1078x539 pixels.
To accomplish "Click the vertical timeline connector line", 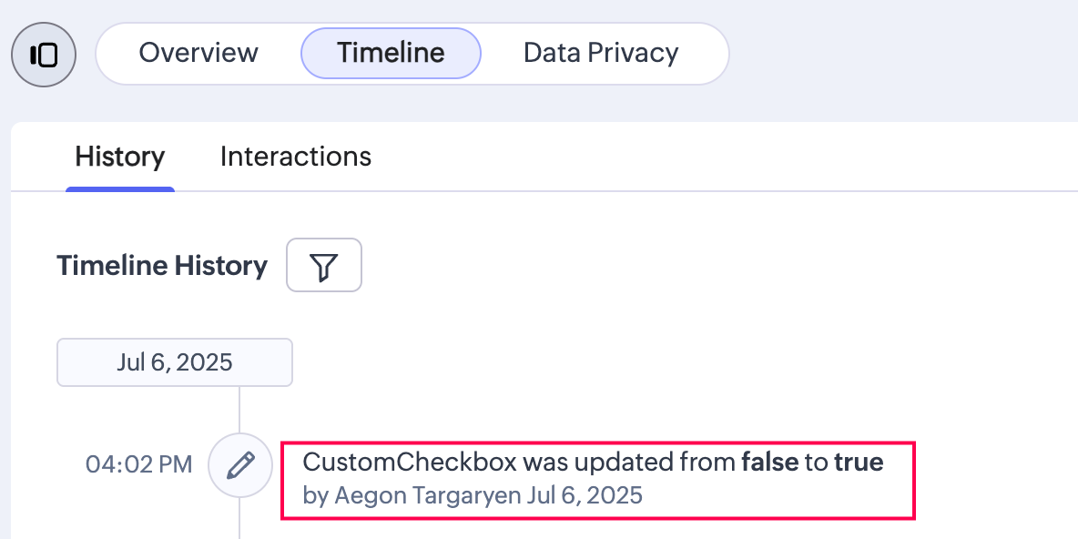I will tap(239, 408).
